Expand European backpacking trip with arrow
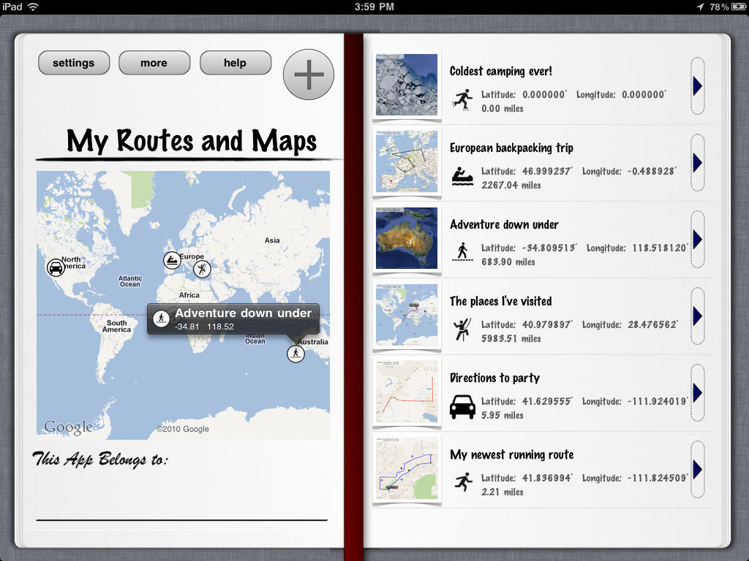 click(697, 163)
